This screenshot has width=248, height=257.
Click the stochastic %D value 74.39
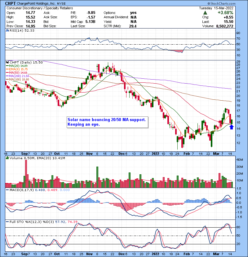(73, 222)
